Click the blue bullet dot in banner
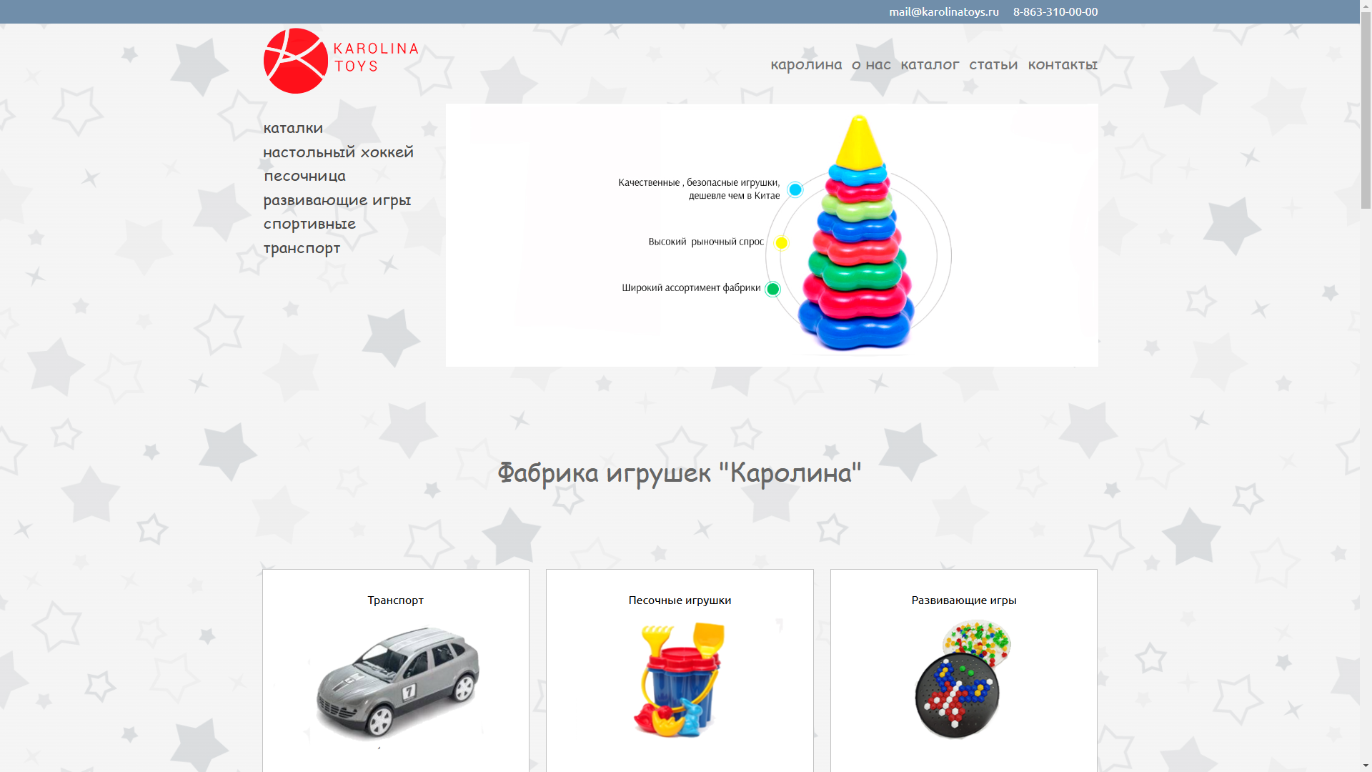 pyautogui.click(x=795, y=189)
